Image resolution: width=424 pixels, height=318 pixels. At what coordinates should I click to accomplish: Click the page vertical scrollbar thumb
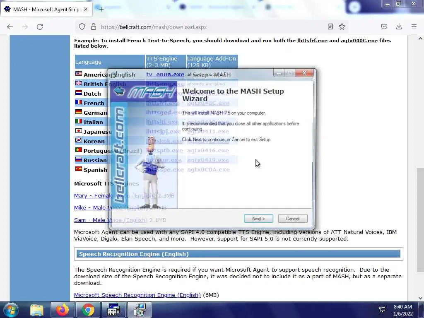click(420, 220)
